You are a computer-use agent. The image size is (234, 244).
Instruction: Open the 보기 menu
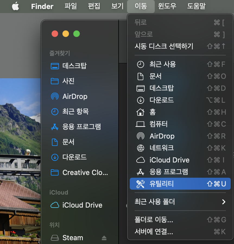click(117, 6)
